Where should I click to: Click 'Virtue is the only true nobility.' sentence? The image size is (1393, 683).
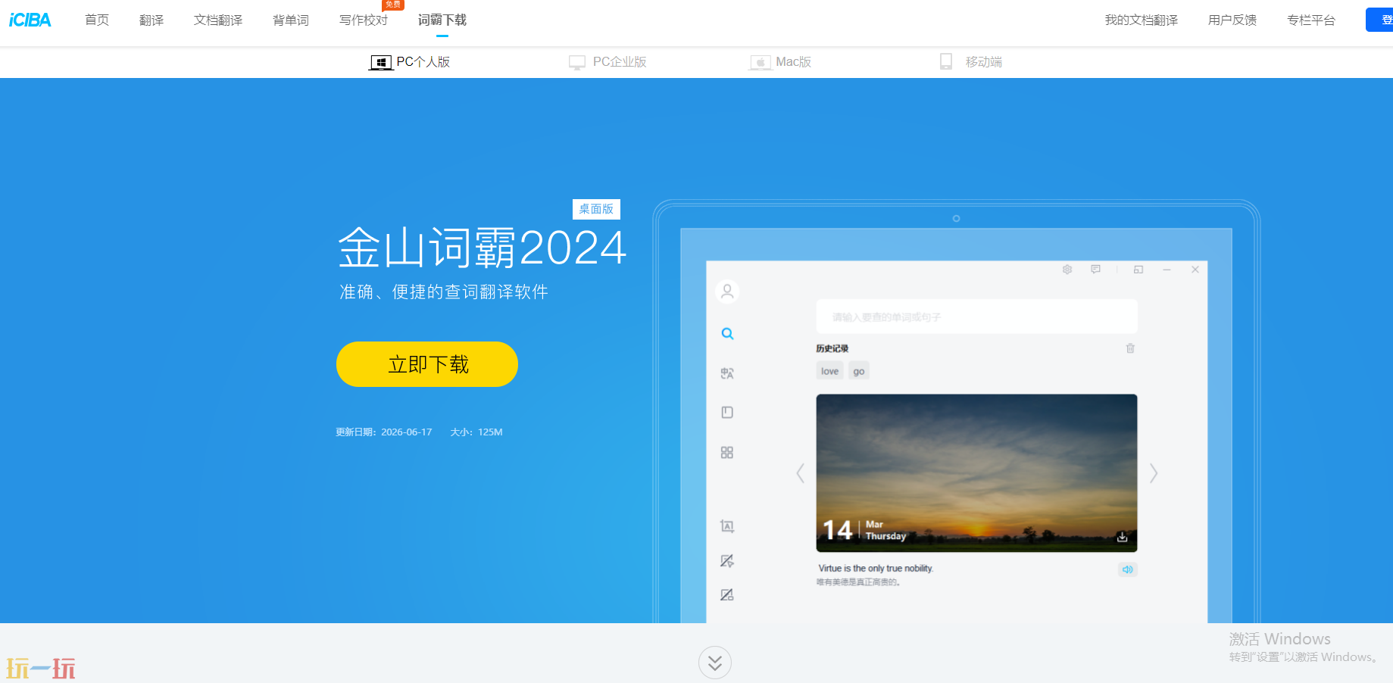pos(876,569)
